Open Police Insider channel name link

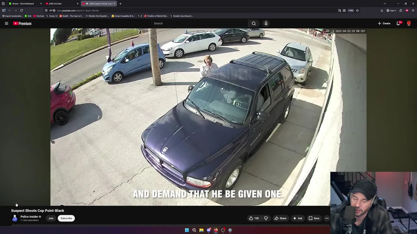pos(29,217)
